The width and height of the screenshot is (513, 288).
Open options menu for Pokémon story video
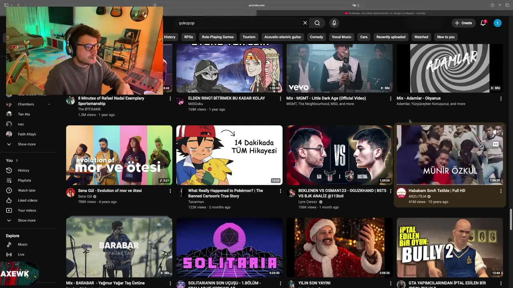280,191
